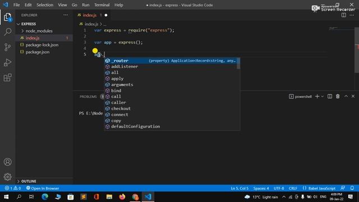
Task: Pick the bind suggestion
Action: pyautogui.click(x=171, y=90)
